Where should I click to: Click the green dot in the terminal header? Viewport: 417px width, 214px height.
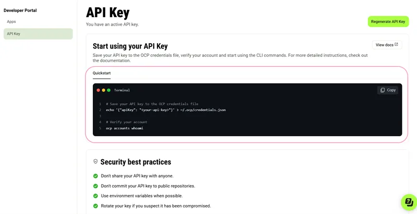[108, 90]
